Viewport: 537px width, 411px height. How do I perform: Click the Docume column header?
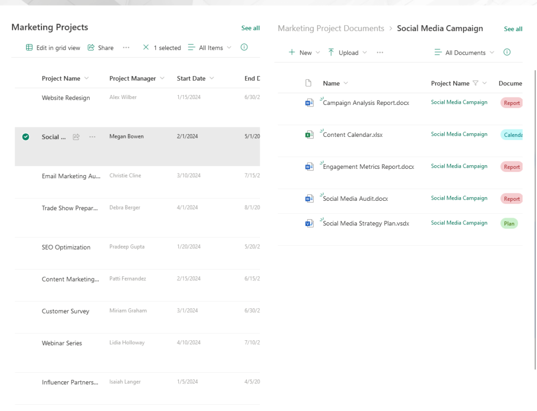coord(510,83)
